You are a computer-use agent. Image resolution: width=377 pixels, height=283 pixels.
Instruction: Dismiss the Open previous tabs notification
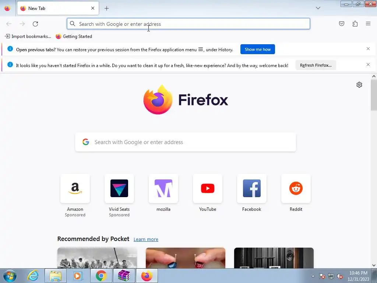pyautogui.click(x=368, y=49)
